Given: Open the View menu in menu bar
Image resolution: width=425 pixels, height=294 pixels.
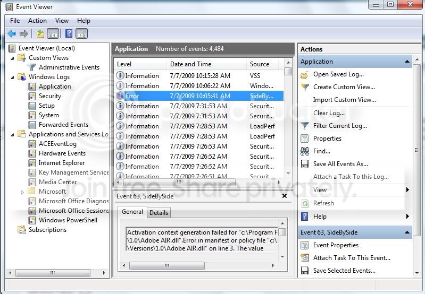Looking at the screenshot, I should (62, 21).
